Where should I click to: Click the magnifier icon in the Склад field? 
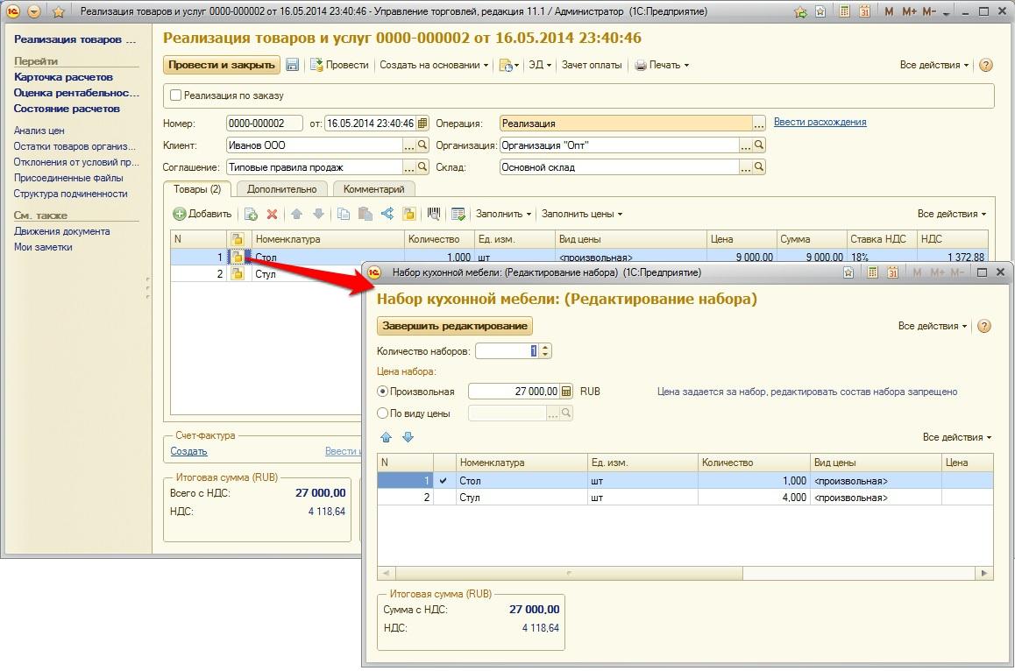click(759, 167)
